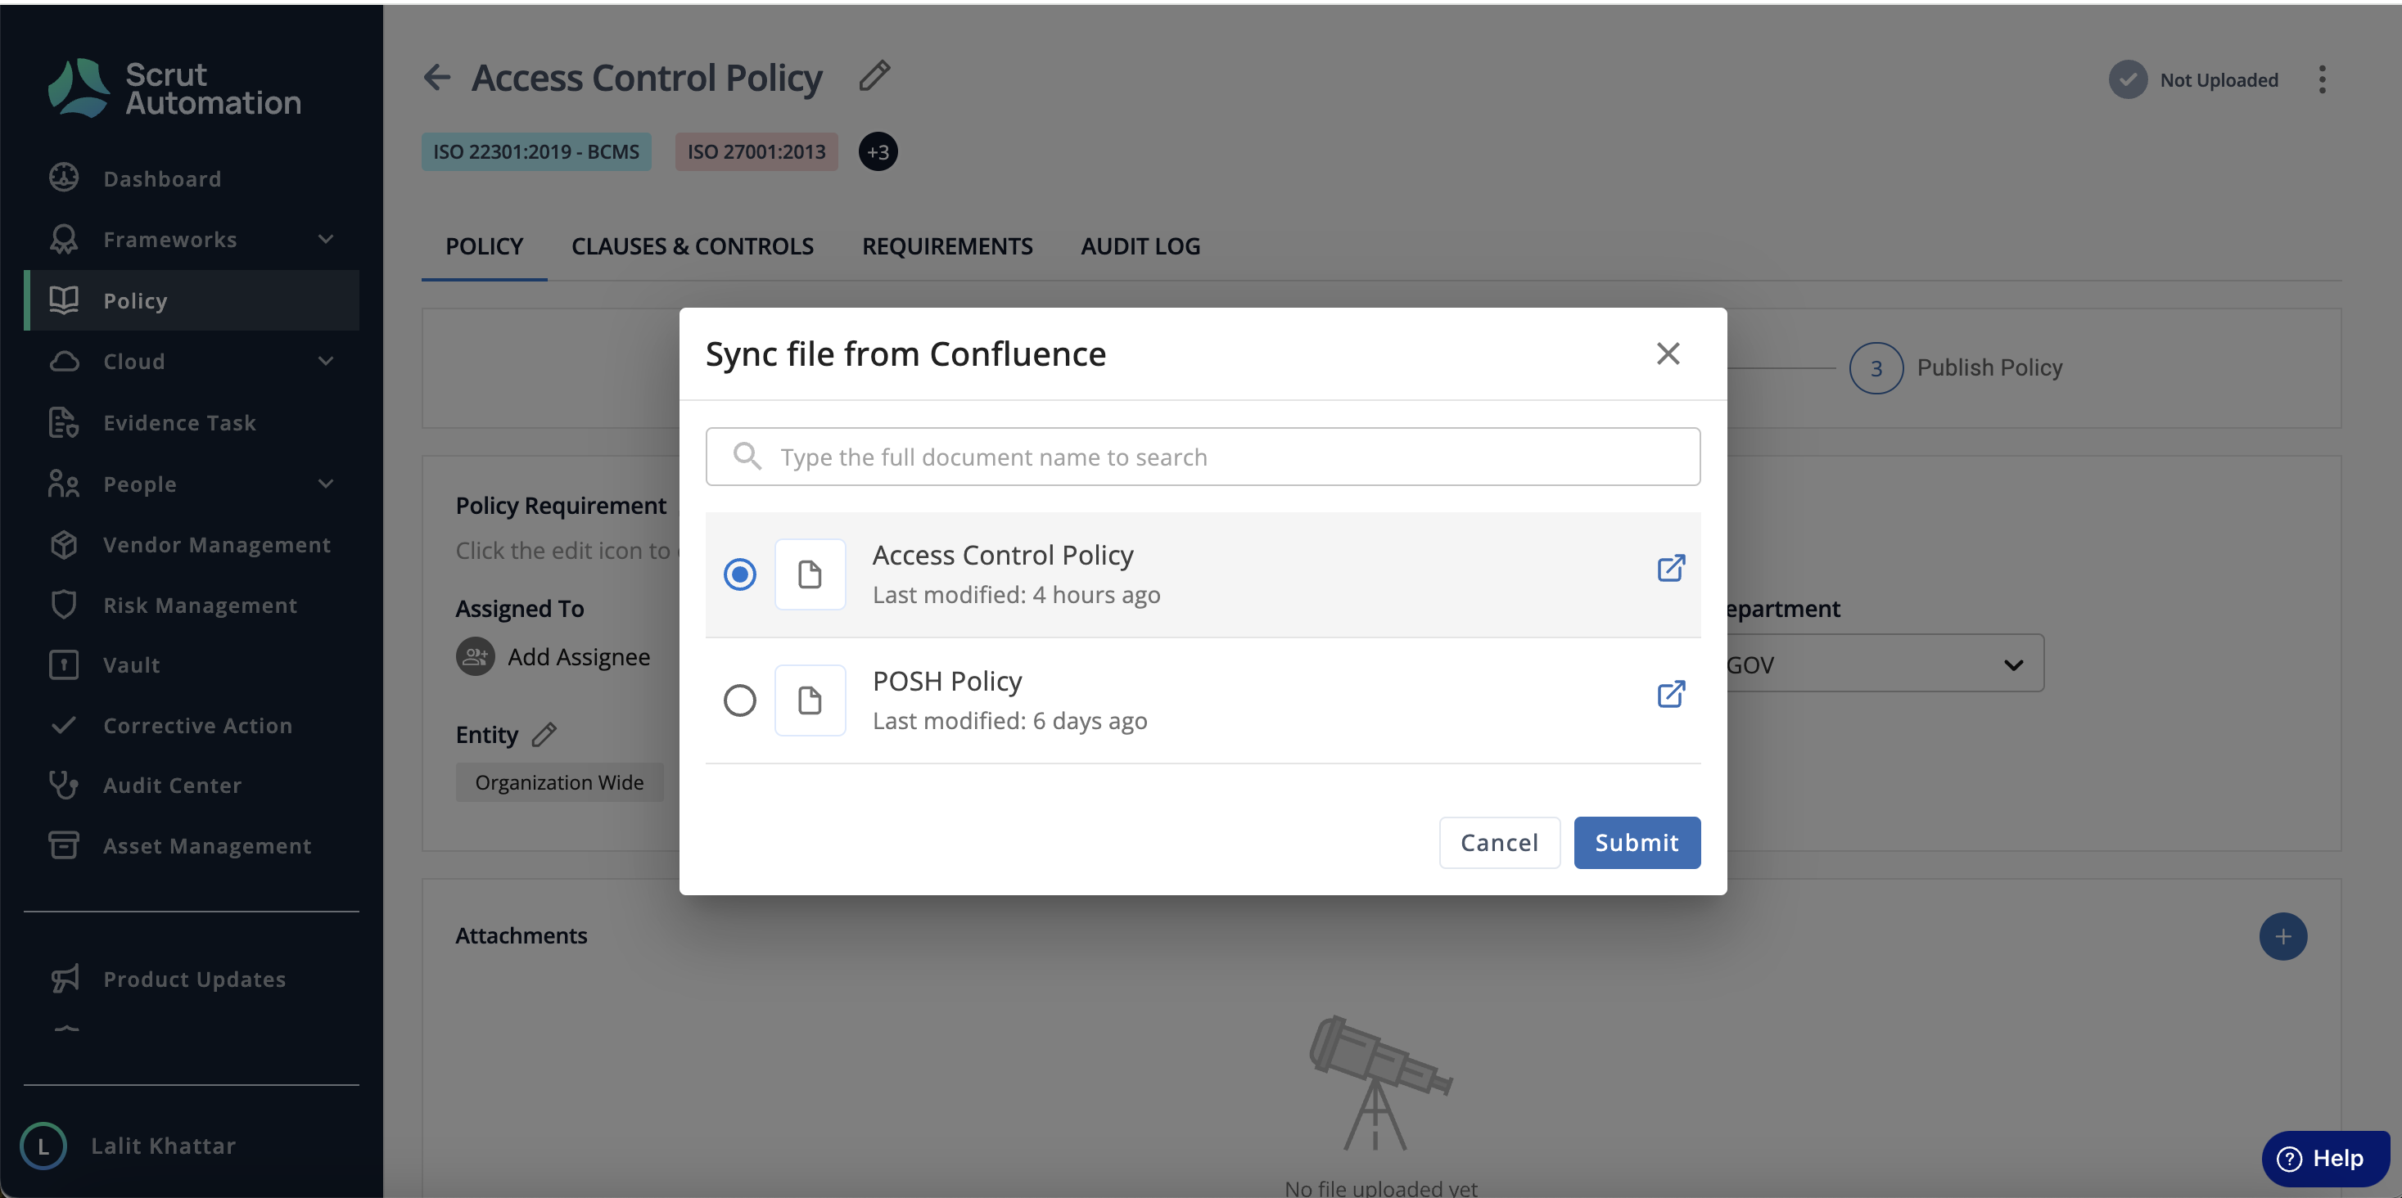Viewport: 2402px width, 1198px height.
Task: Click the Not Uploaded status check icon
Action: pyautogui.click(x=2128, y=80)
